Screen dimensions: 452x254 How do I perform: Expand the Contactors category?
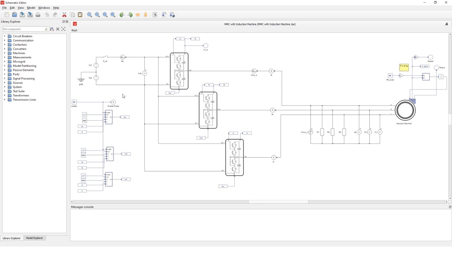click(x=5, y=45)
